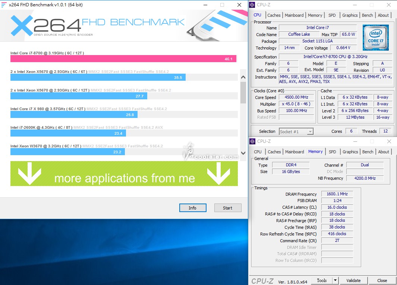Screen dimensions: 397x285
Task: Click the Specification field showing i7-8700 CPU
Action: pos(335,57)
